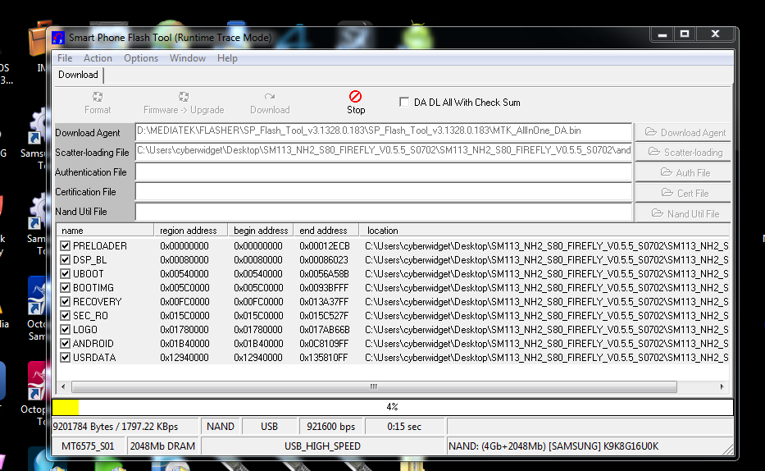Toggle the USRDATA partition checkbox
The height and width of the screenshot is (471, 765).
(66, 358)
